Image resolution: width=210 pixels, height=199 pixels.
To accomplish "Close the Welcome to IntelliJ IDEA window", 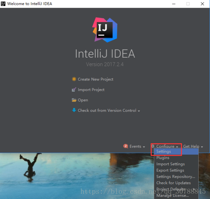I will point(202,4).
